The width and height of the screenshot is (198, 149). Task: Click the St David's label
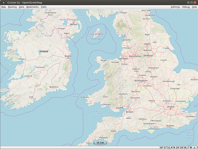click(x=85, y=97)
